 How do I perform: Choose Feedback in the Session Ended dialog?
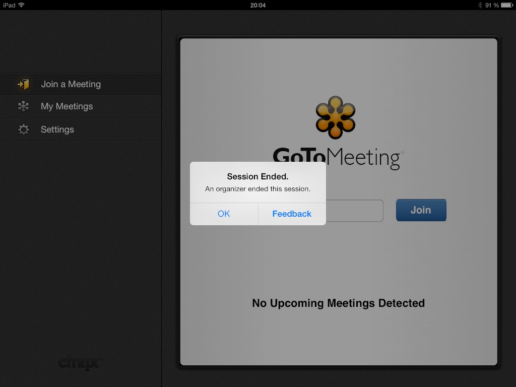[292, 214]
